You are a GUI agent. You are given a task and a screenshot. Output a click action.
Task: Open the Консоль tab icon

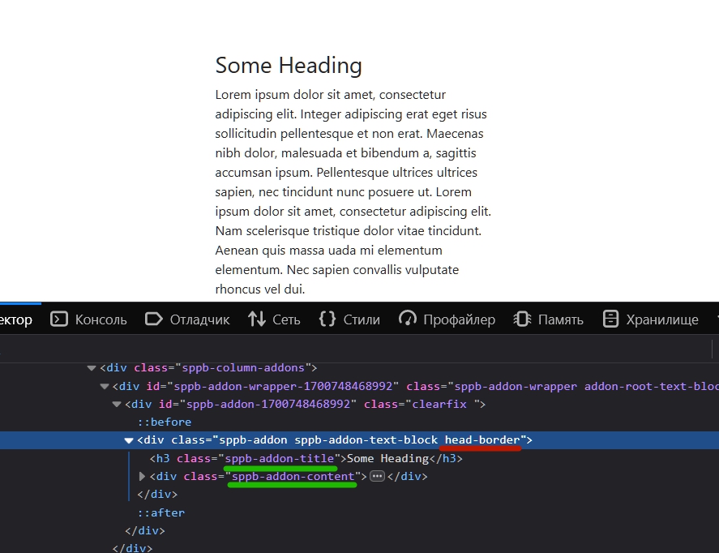pos(58,319)
